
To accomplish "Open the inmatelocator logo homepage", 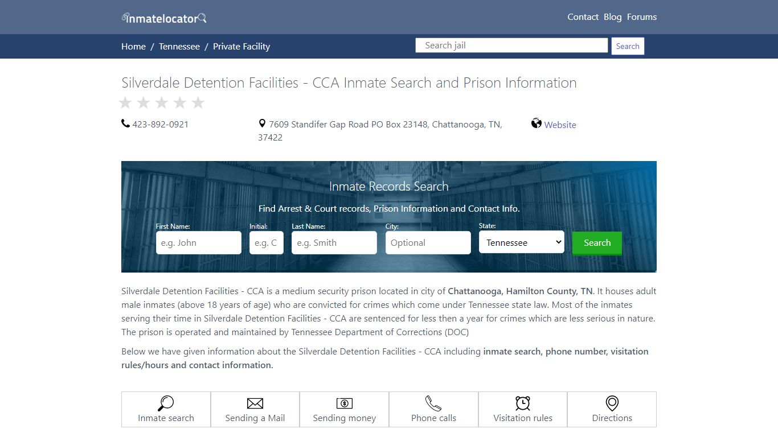I will click(164, 18).
